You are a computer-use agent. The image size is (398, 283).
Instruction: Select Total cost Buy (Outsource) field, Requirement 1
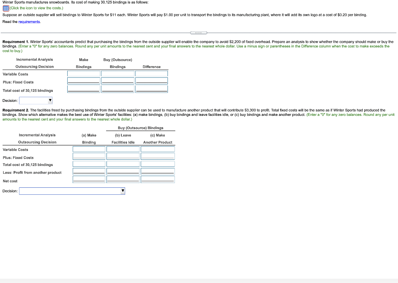pos(118,89)
